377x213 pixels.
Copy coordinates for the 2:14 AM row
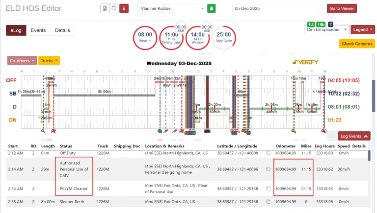point(268,169)
